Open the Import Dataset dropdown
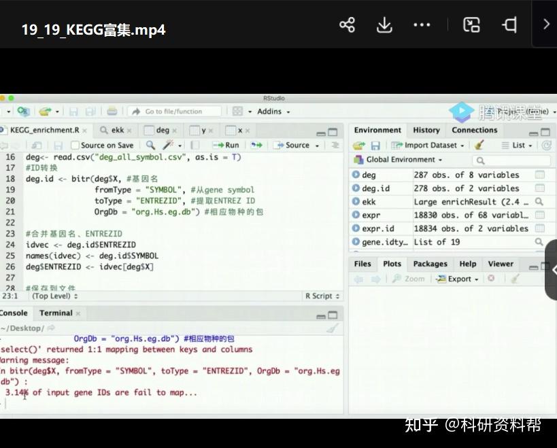This screenshot has width=557, height=448. tap(426, 145)
